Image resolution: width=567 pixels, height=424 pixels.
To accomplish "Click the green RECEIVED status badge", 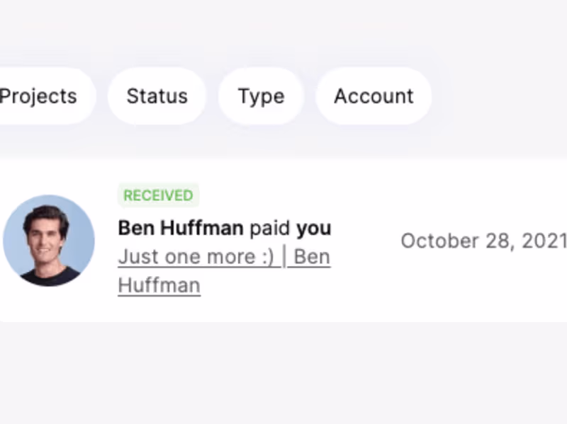I will pyautogui.click(x=158, y=195).
